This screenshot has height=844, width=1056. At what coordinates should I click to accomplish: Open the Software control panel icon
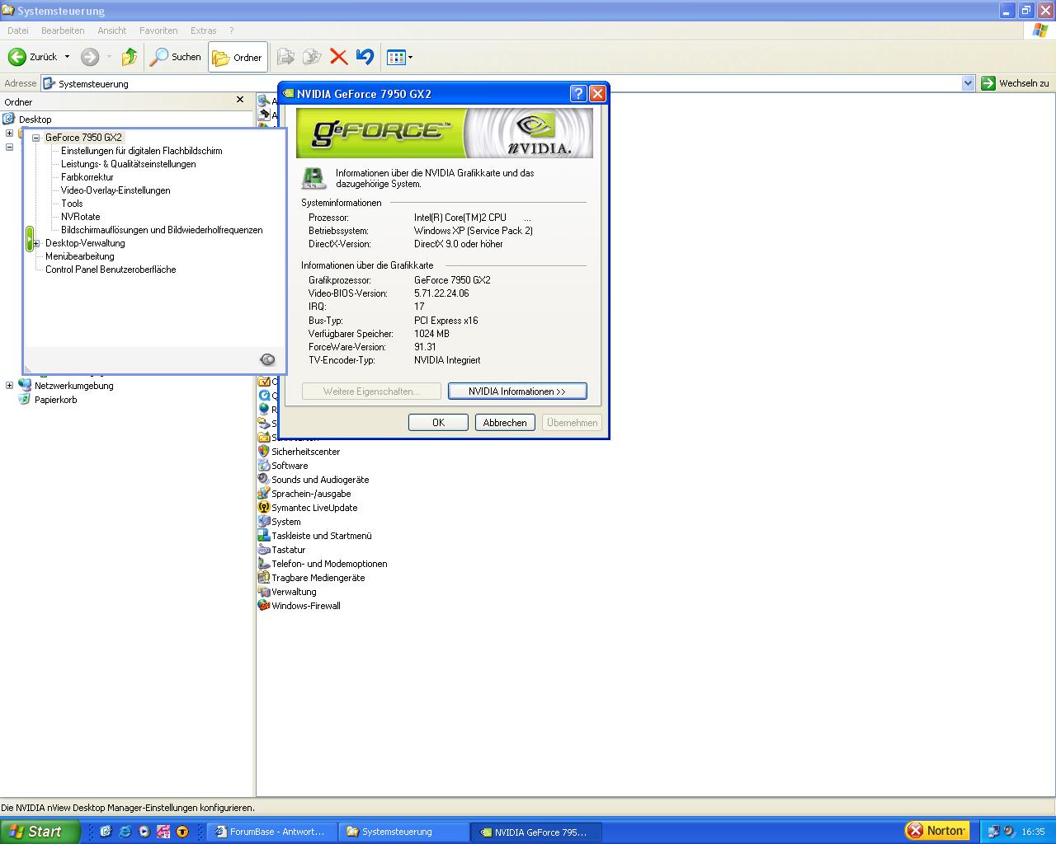pyautogui.click(x=264, y=466)
